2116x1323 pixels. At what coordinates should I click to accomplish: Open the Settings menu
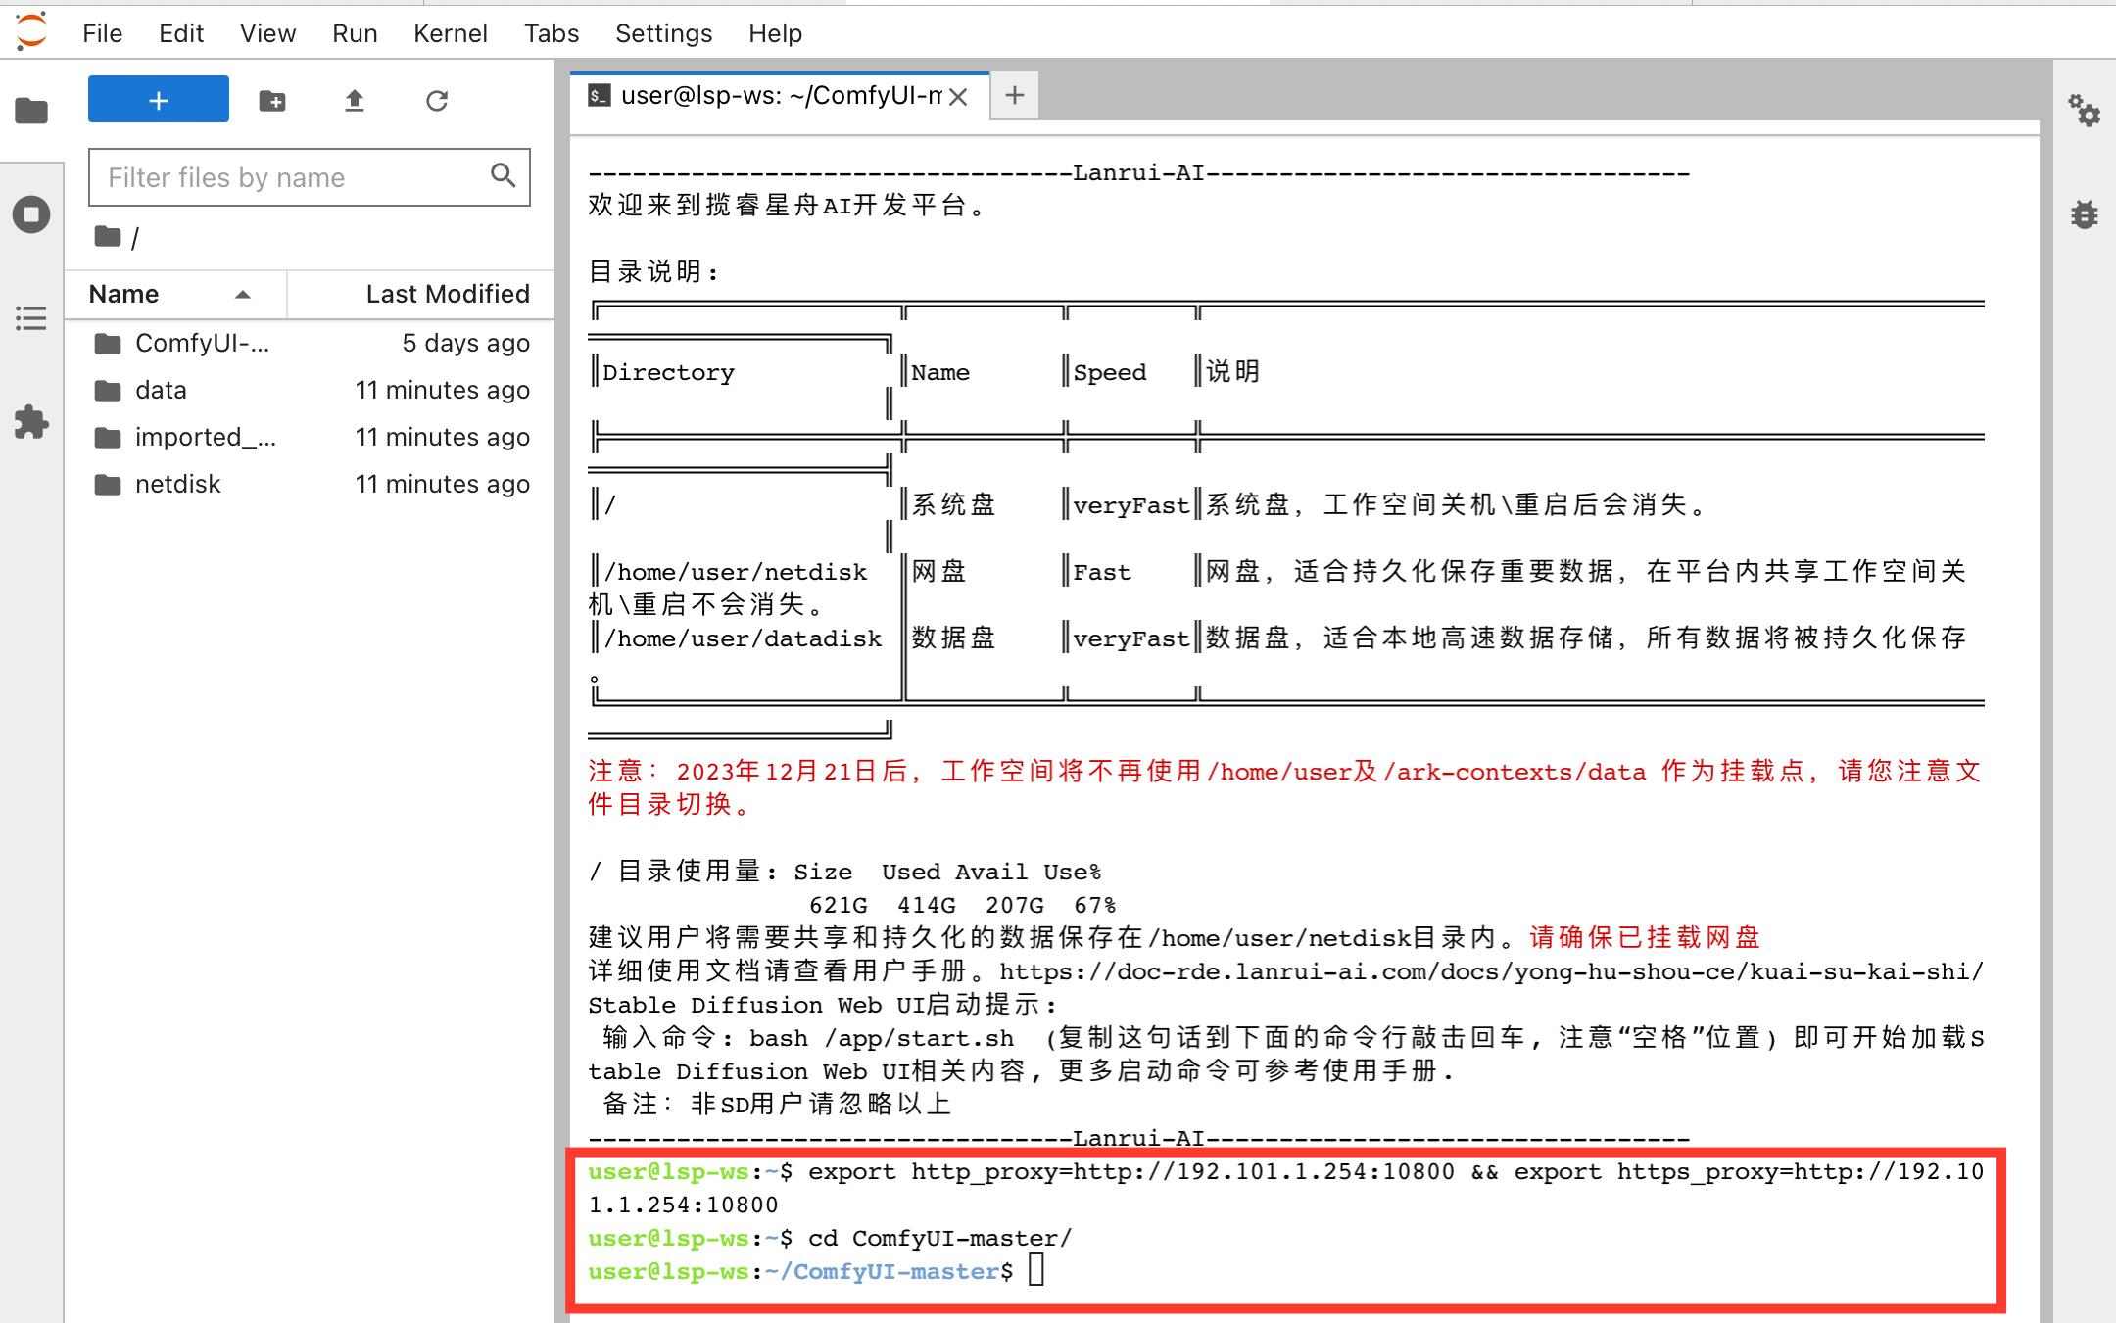pyautogui.click(x=663, y=33)
